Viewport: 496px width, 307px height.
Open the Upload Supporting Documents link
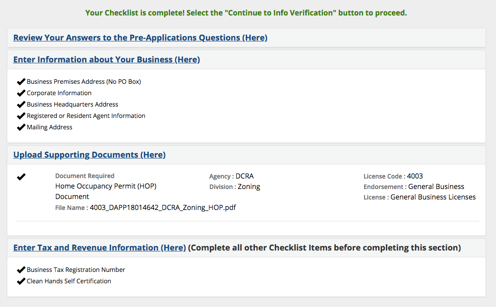pyautogui.click(x=89, y=154)
